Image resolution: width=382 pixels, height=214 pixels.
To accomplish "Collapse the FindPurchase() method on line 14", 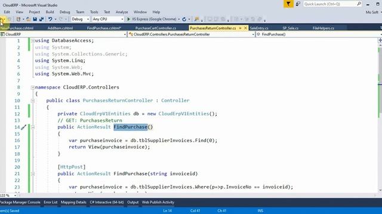I will (x=33, y=127).
